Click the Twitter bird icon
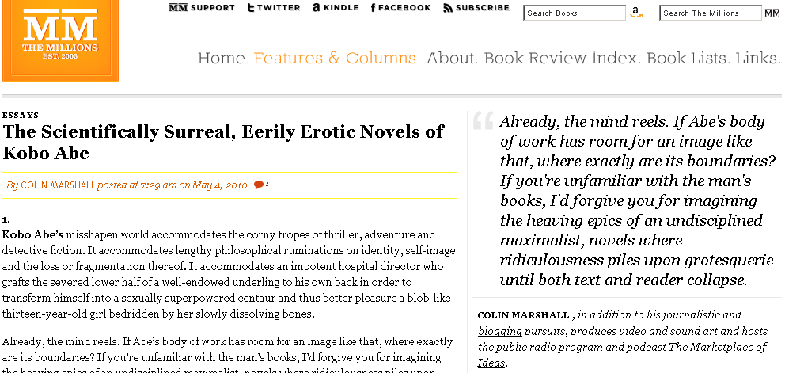This screenshot has height=373, width=785. tap(251, 7)
